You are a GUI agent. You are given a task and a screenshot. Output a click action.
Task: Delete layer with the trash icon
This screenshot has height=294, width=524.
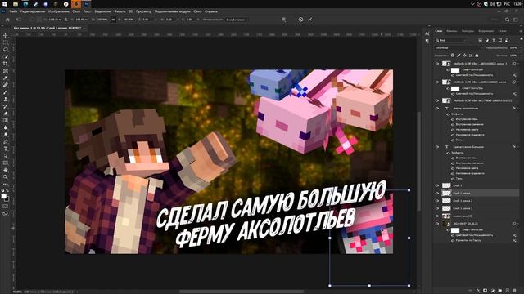tap(515, 291)
